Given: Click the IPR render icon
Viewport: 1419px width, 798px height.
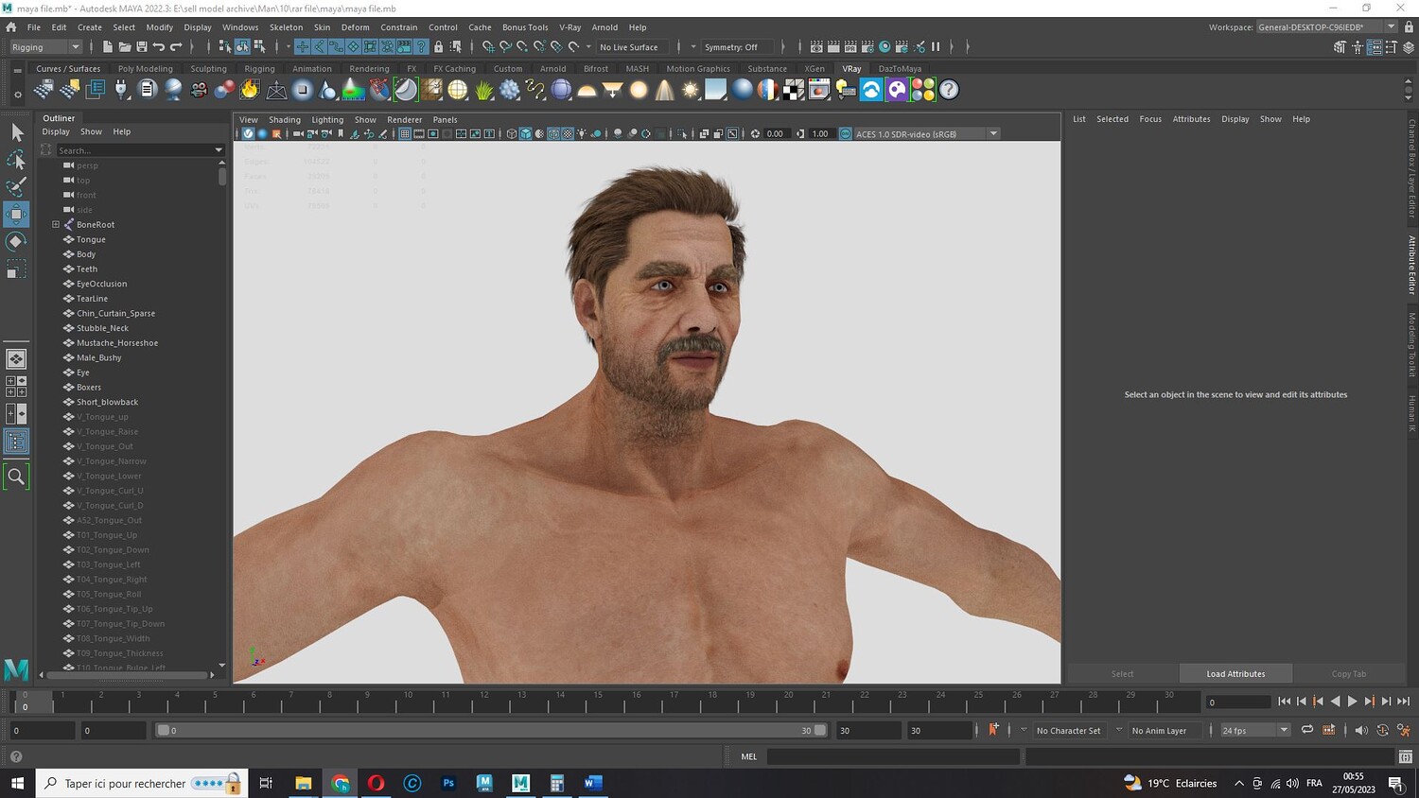Looking at the screenshot, I should point(850,47).
